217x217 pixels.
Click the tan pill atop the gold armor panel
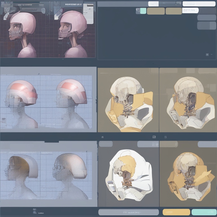[169, 144]
